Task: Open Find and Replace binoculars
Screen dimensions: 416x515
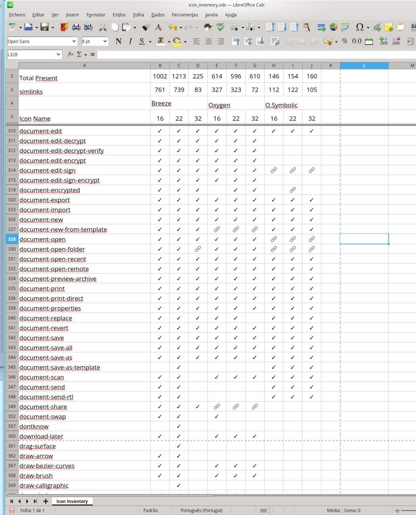Action: [208, 27]
